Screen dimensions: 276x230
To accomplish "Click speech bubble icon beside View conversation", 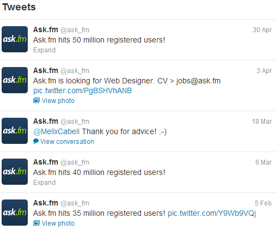I will coord(36,141).
